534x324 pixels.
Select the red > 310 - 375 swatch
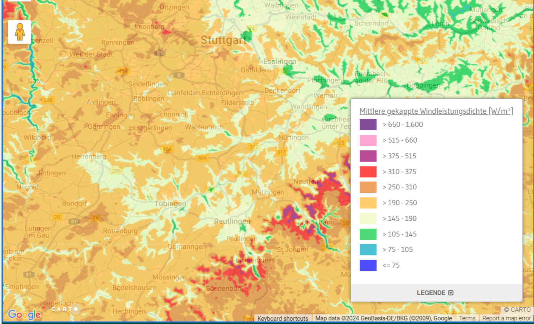[368, 172]
